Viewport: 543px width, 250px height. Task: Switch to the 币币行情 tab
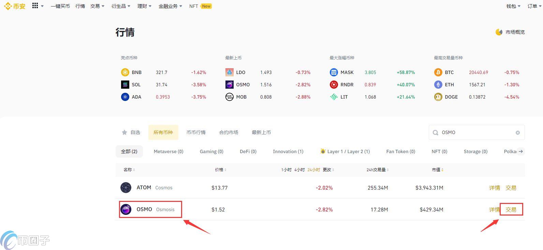coord(196,132)
